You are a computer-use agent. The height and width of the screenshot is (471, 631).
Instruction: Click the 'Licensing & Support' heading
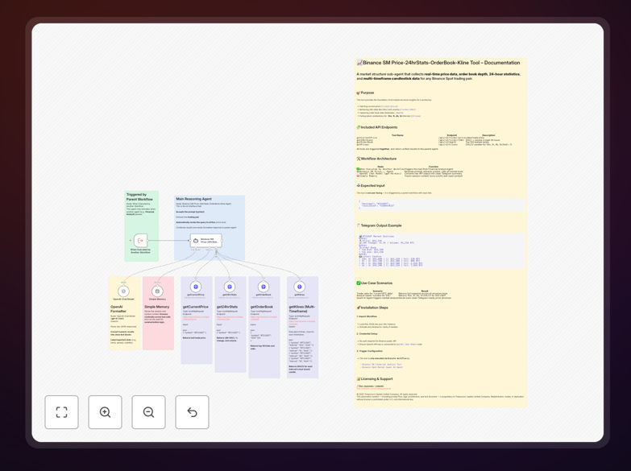point(376,379)
